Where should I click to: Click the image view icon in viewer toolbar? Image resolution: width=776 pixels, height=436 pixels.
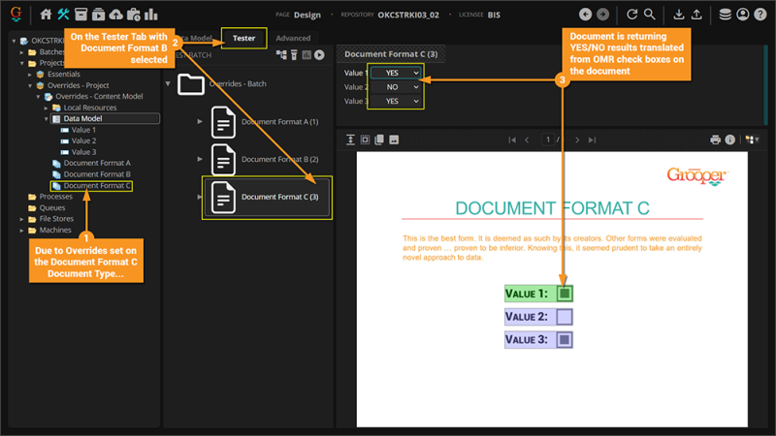click(394, 140)
